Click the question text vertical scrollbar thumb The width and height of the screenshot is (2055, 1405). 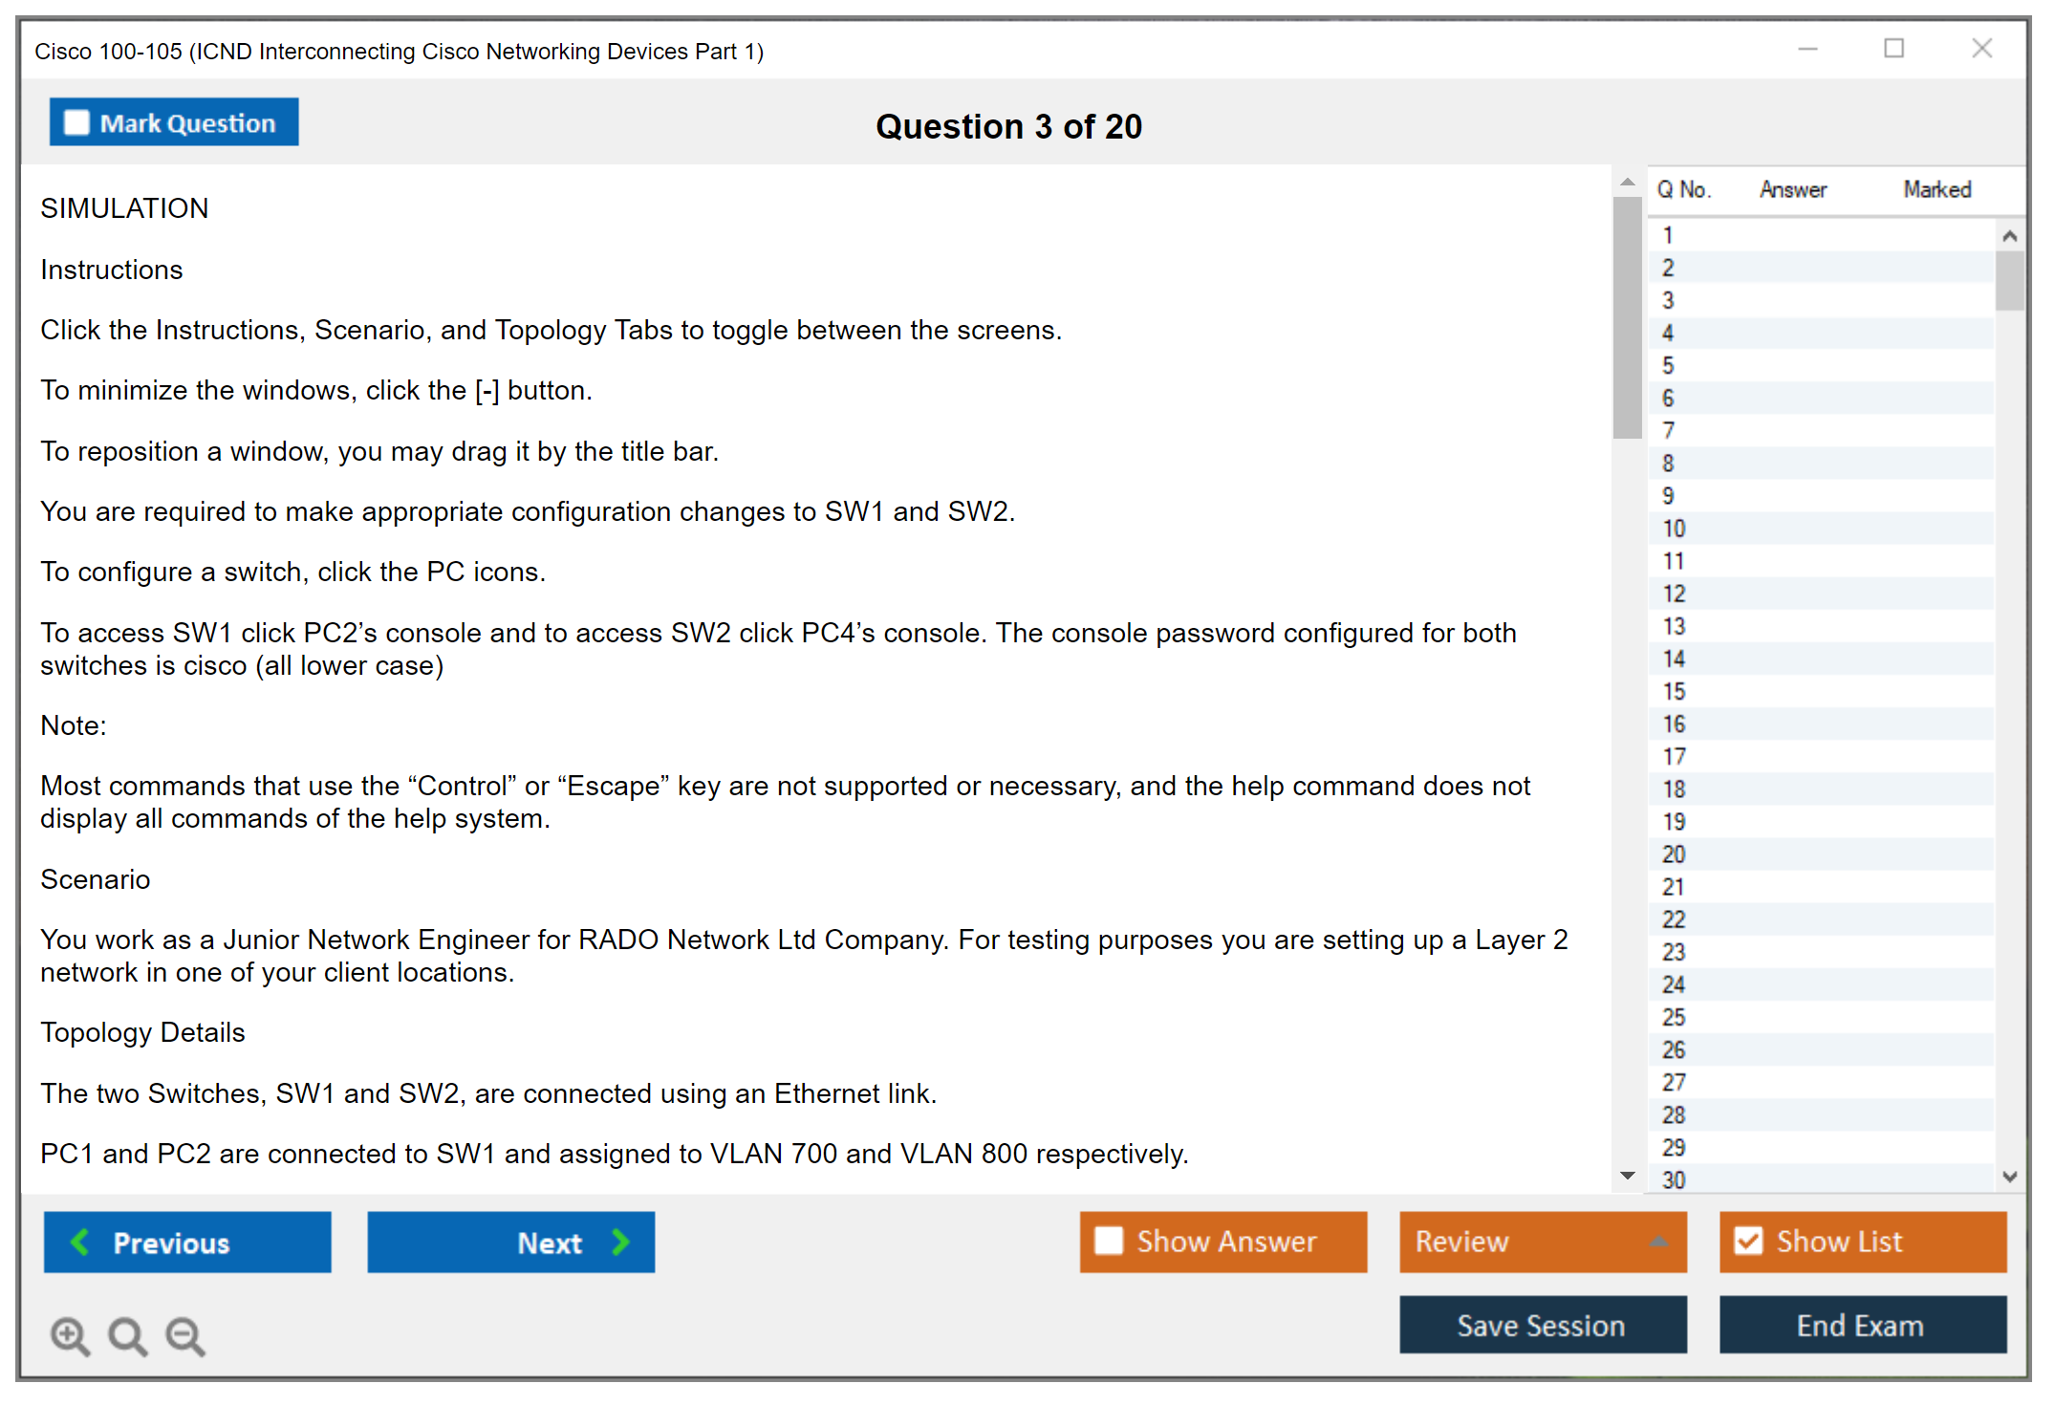click(1627, 315)
